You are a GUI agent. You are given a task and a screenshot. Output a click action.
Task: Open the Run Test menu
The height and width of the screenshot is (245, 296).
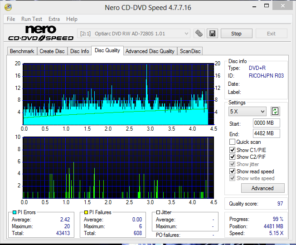[x=32, y=19]
